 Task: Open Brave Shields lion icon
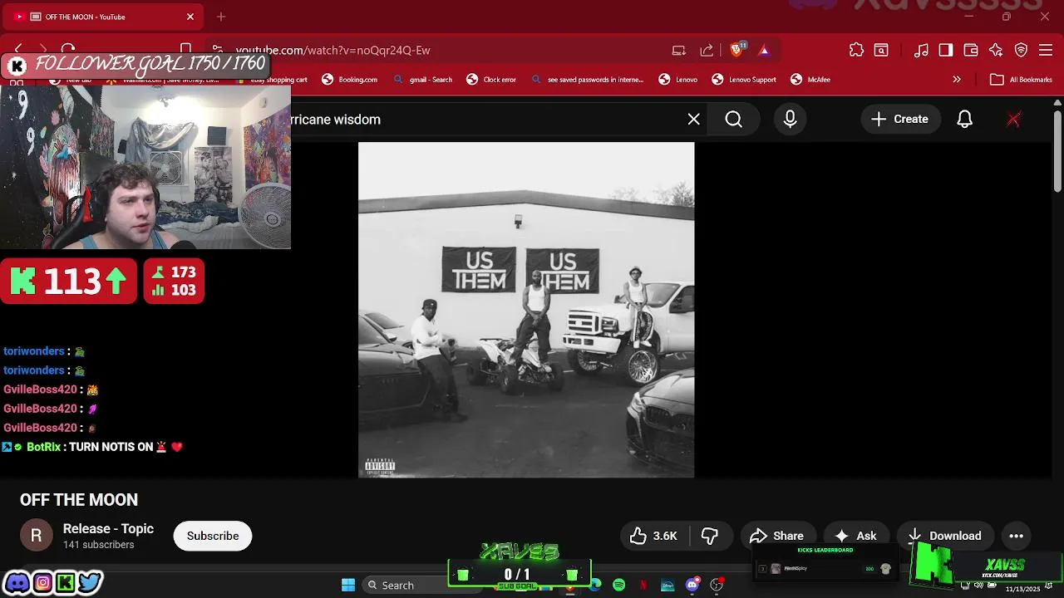pyautogui.click(x=736, y=50)
